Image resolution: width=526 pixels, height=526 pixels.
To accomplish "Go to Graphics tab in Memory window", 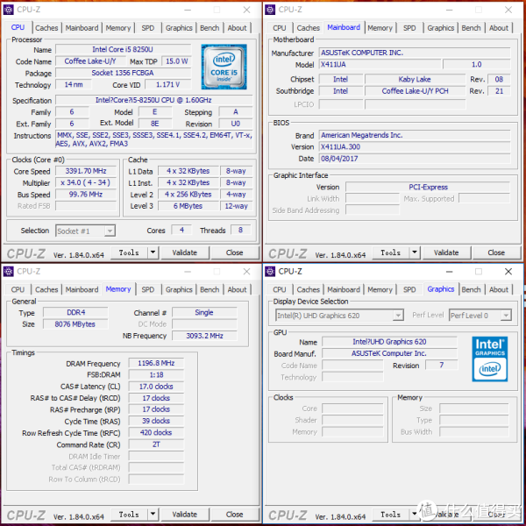I will 179,289.
